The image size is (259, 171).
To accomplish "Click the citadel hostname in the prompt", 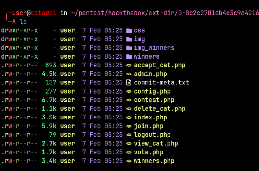I will coord(44,13).
